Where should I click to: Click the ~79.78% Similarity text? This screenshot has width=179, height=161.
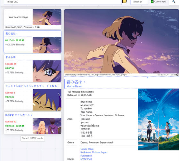(x=14, y=73)
